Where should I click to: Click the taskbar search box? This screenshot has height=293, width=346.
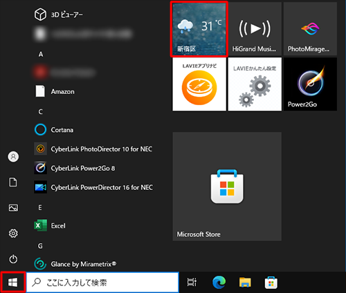pos(102,283)
